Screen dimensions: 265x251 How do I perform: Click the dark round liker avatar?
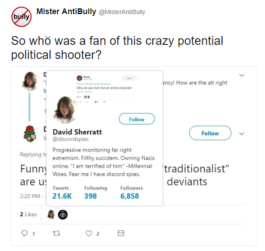tap(63, 215)
